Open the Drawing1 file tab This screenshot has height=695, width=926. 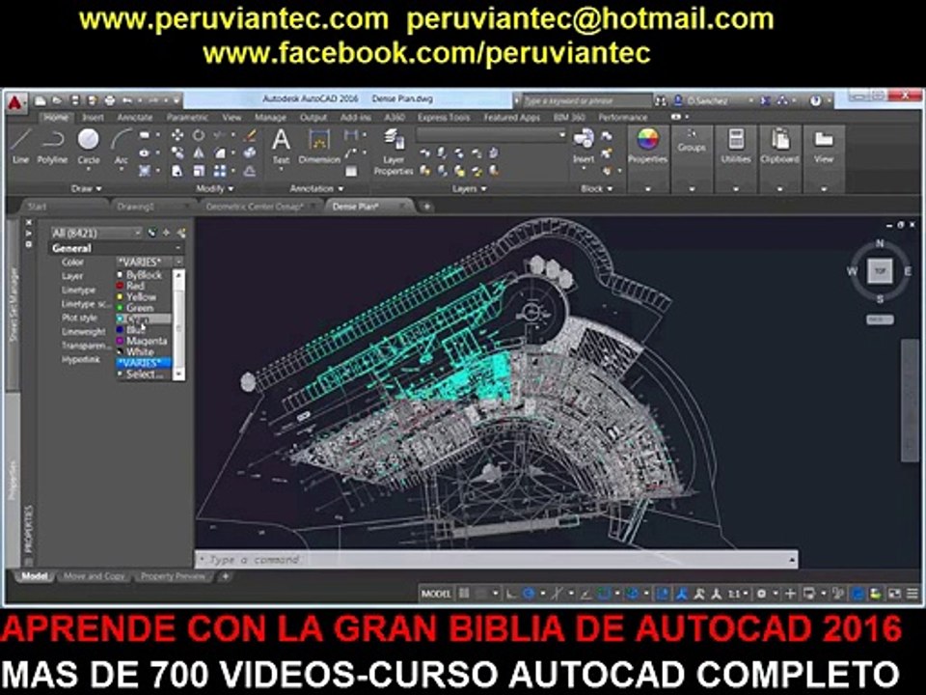(x=136, y=207)
